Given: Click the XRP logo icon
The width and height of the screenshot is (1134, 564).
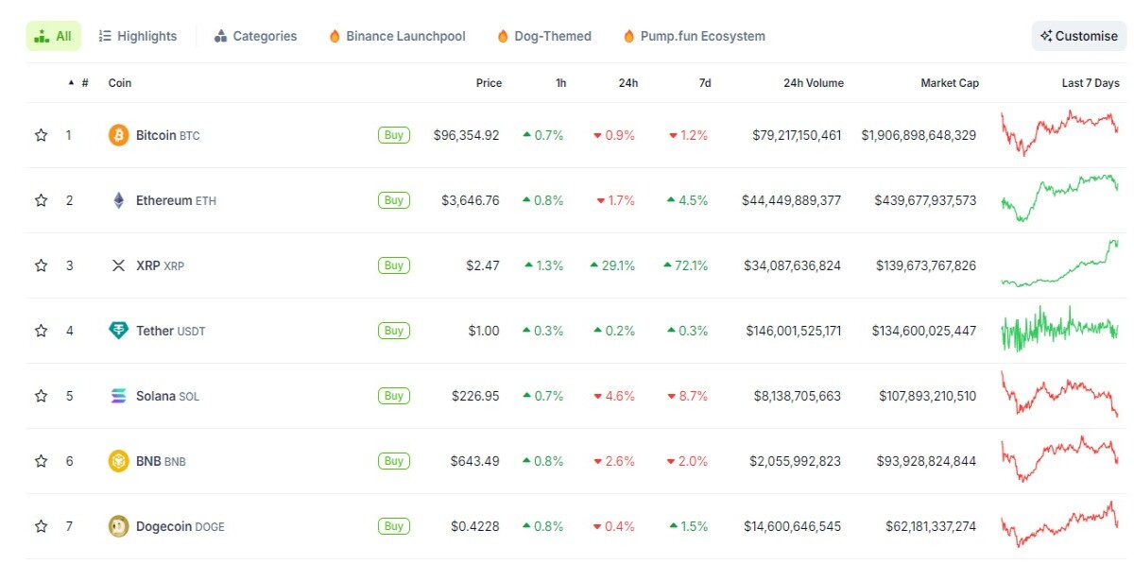Looking at the screenshot, I should tap(118, 265).
